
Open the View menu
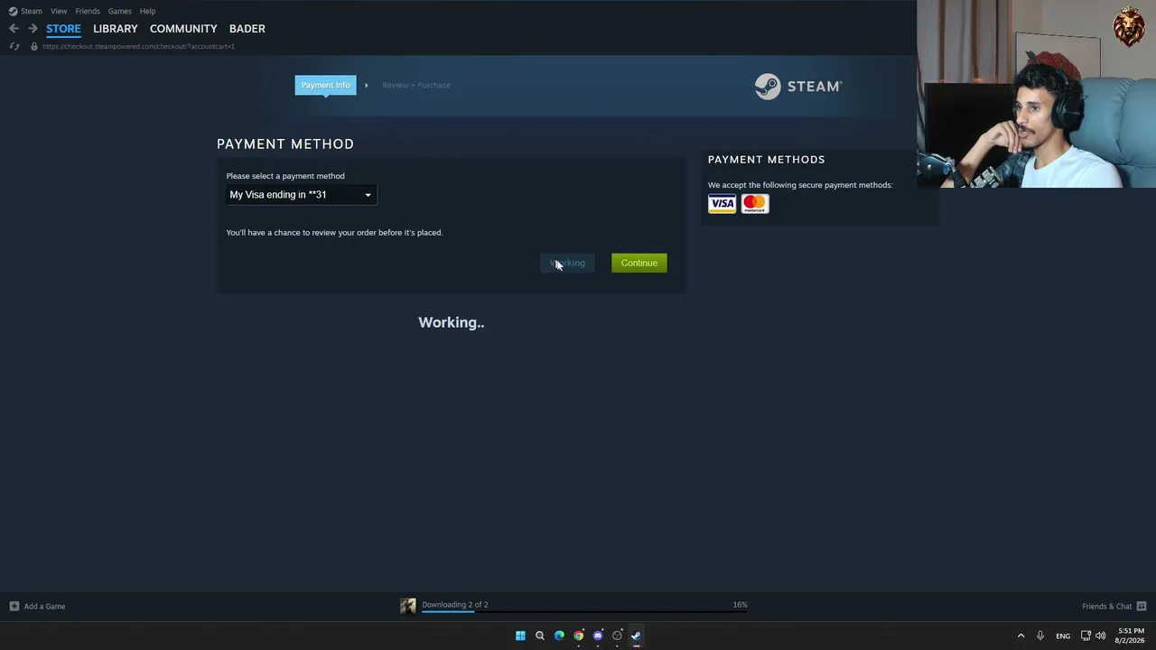59,11
